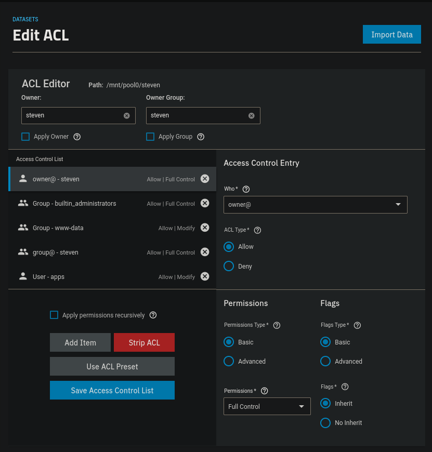Select the No Inherit flag
Screen dimensions: 432x452
pyautogui.click(x=325, y=423)
